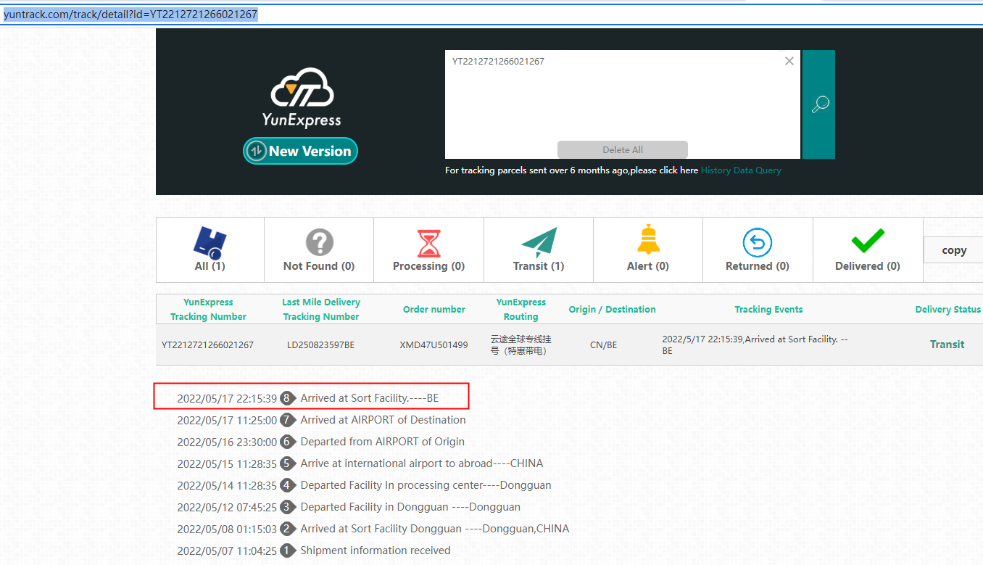Clear tracking input with the X icon

tap(789, 62)
